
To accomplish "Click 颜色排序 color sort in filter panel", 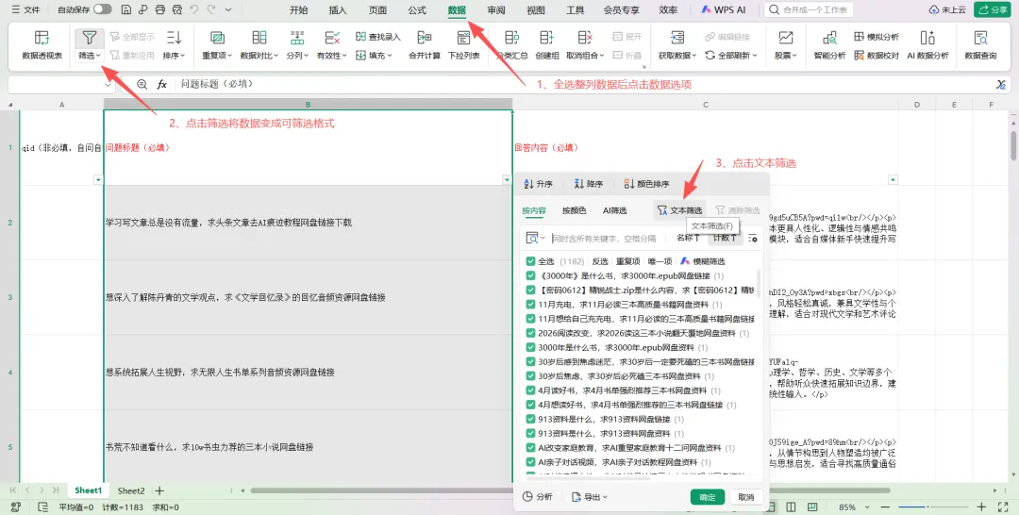I will 646,184.
